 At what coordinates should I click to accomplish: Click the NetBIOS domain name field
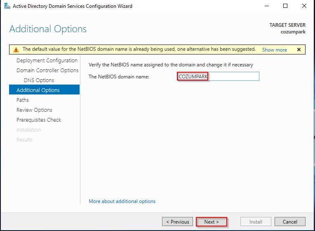tap(218, 76)
